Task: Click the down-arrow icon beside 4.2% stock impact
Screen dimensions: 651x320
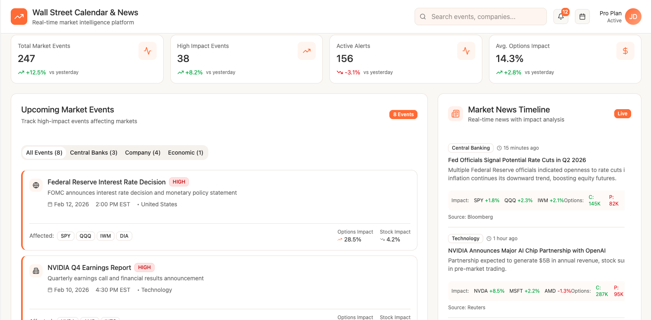Action: 382,239
